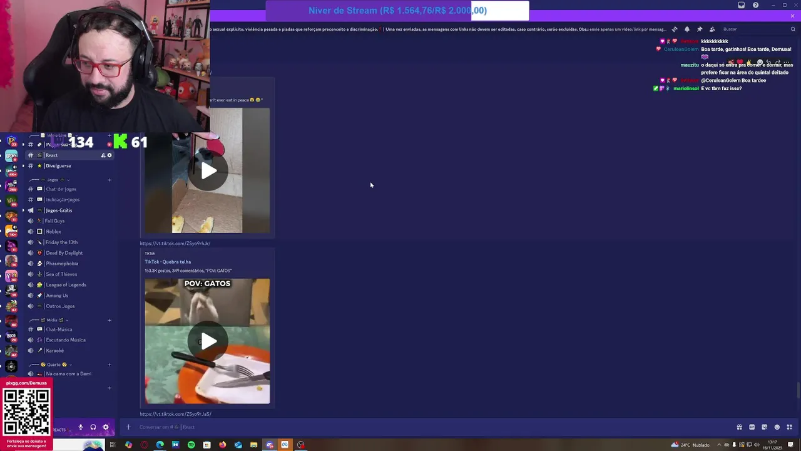Click the invite people icon on React channel
The image size is (801, 451).
[x=103, y=155]
